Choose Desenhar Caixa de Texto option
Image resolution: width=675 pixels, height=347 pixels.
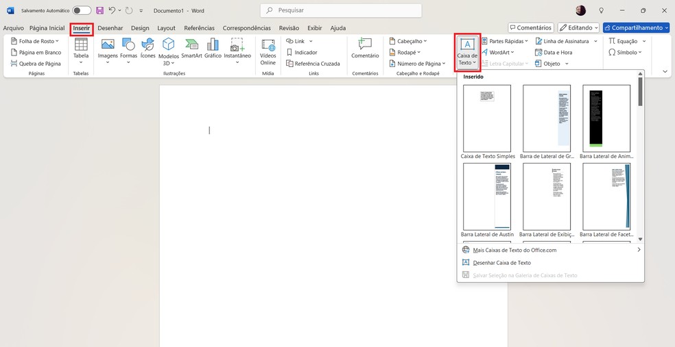pyautogui.click(x=501, y=263)
